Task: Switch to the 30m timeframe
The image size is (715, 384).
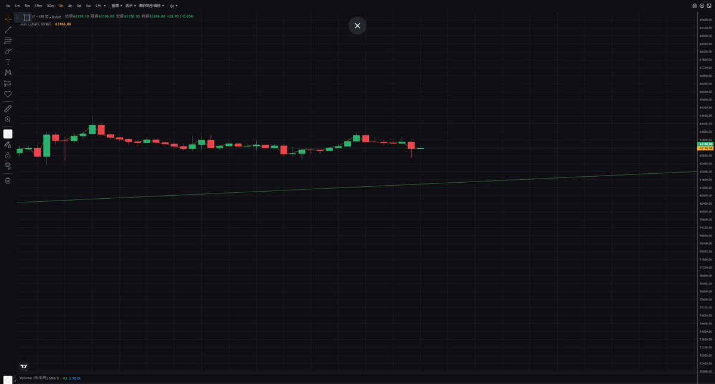Action: pos(51,5)
